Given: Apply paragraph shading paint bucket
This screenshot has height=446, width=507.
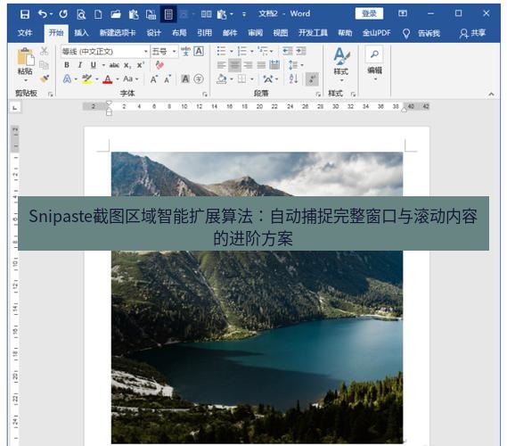Looking at the screenshot, I should pos(222,79).
